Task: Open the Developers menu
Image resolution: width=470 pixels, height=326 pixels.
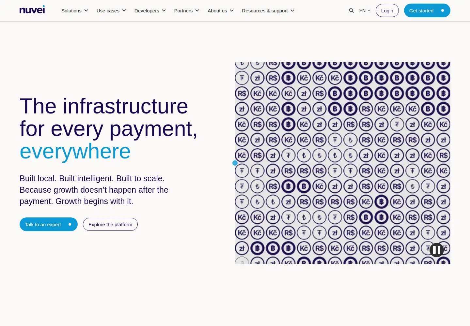Action: [x=147, y=10]
